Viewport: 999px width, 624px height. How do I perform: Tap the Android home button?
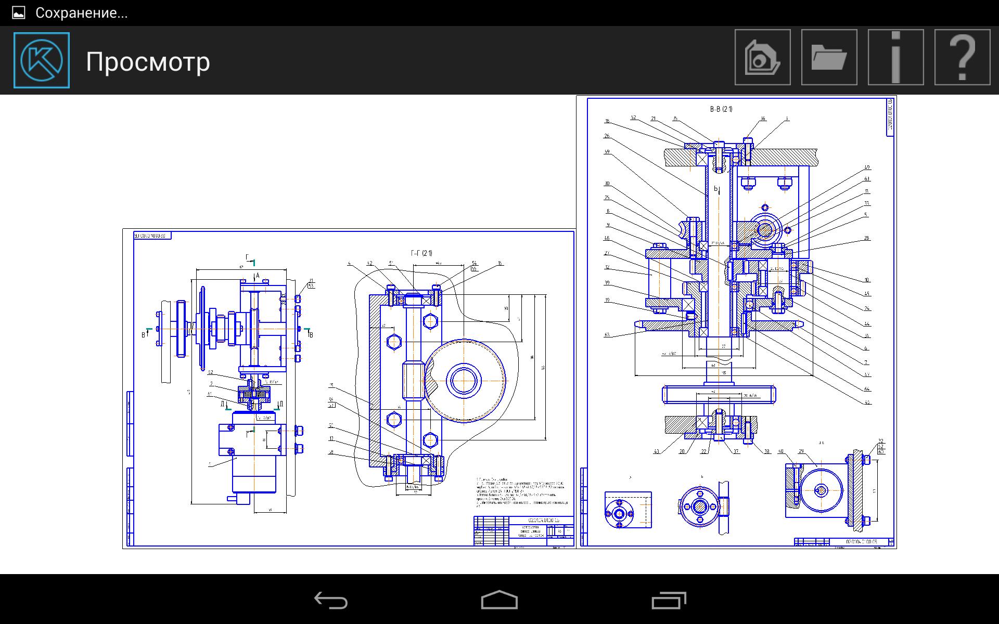click(499, 600)
